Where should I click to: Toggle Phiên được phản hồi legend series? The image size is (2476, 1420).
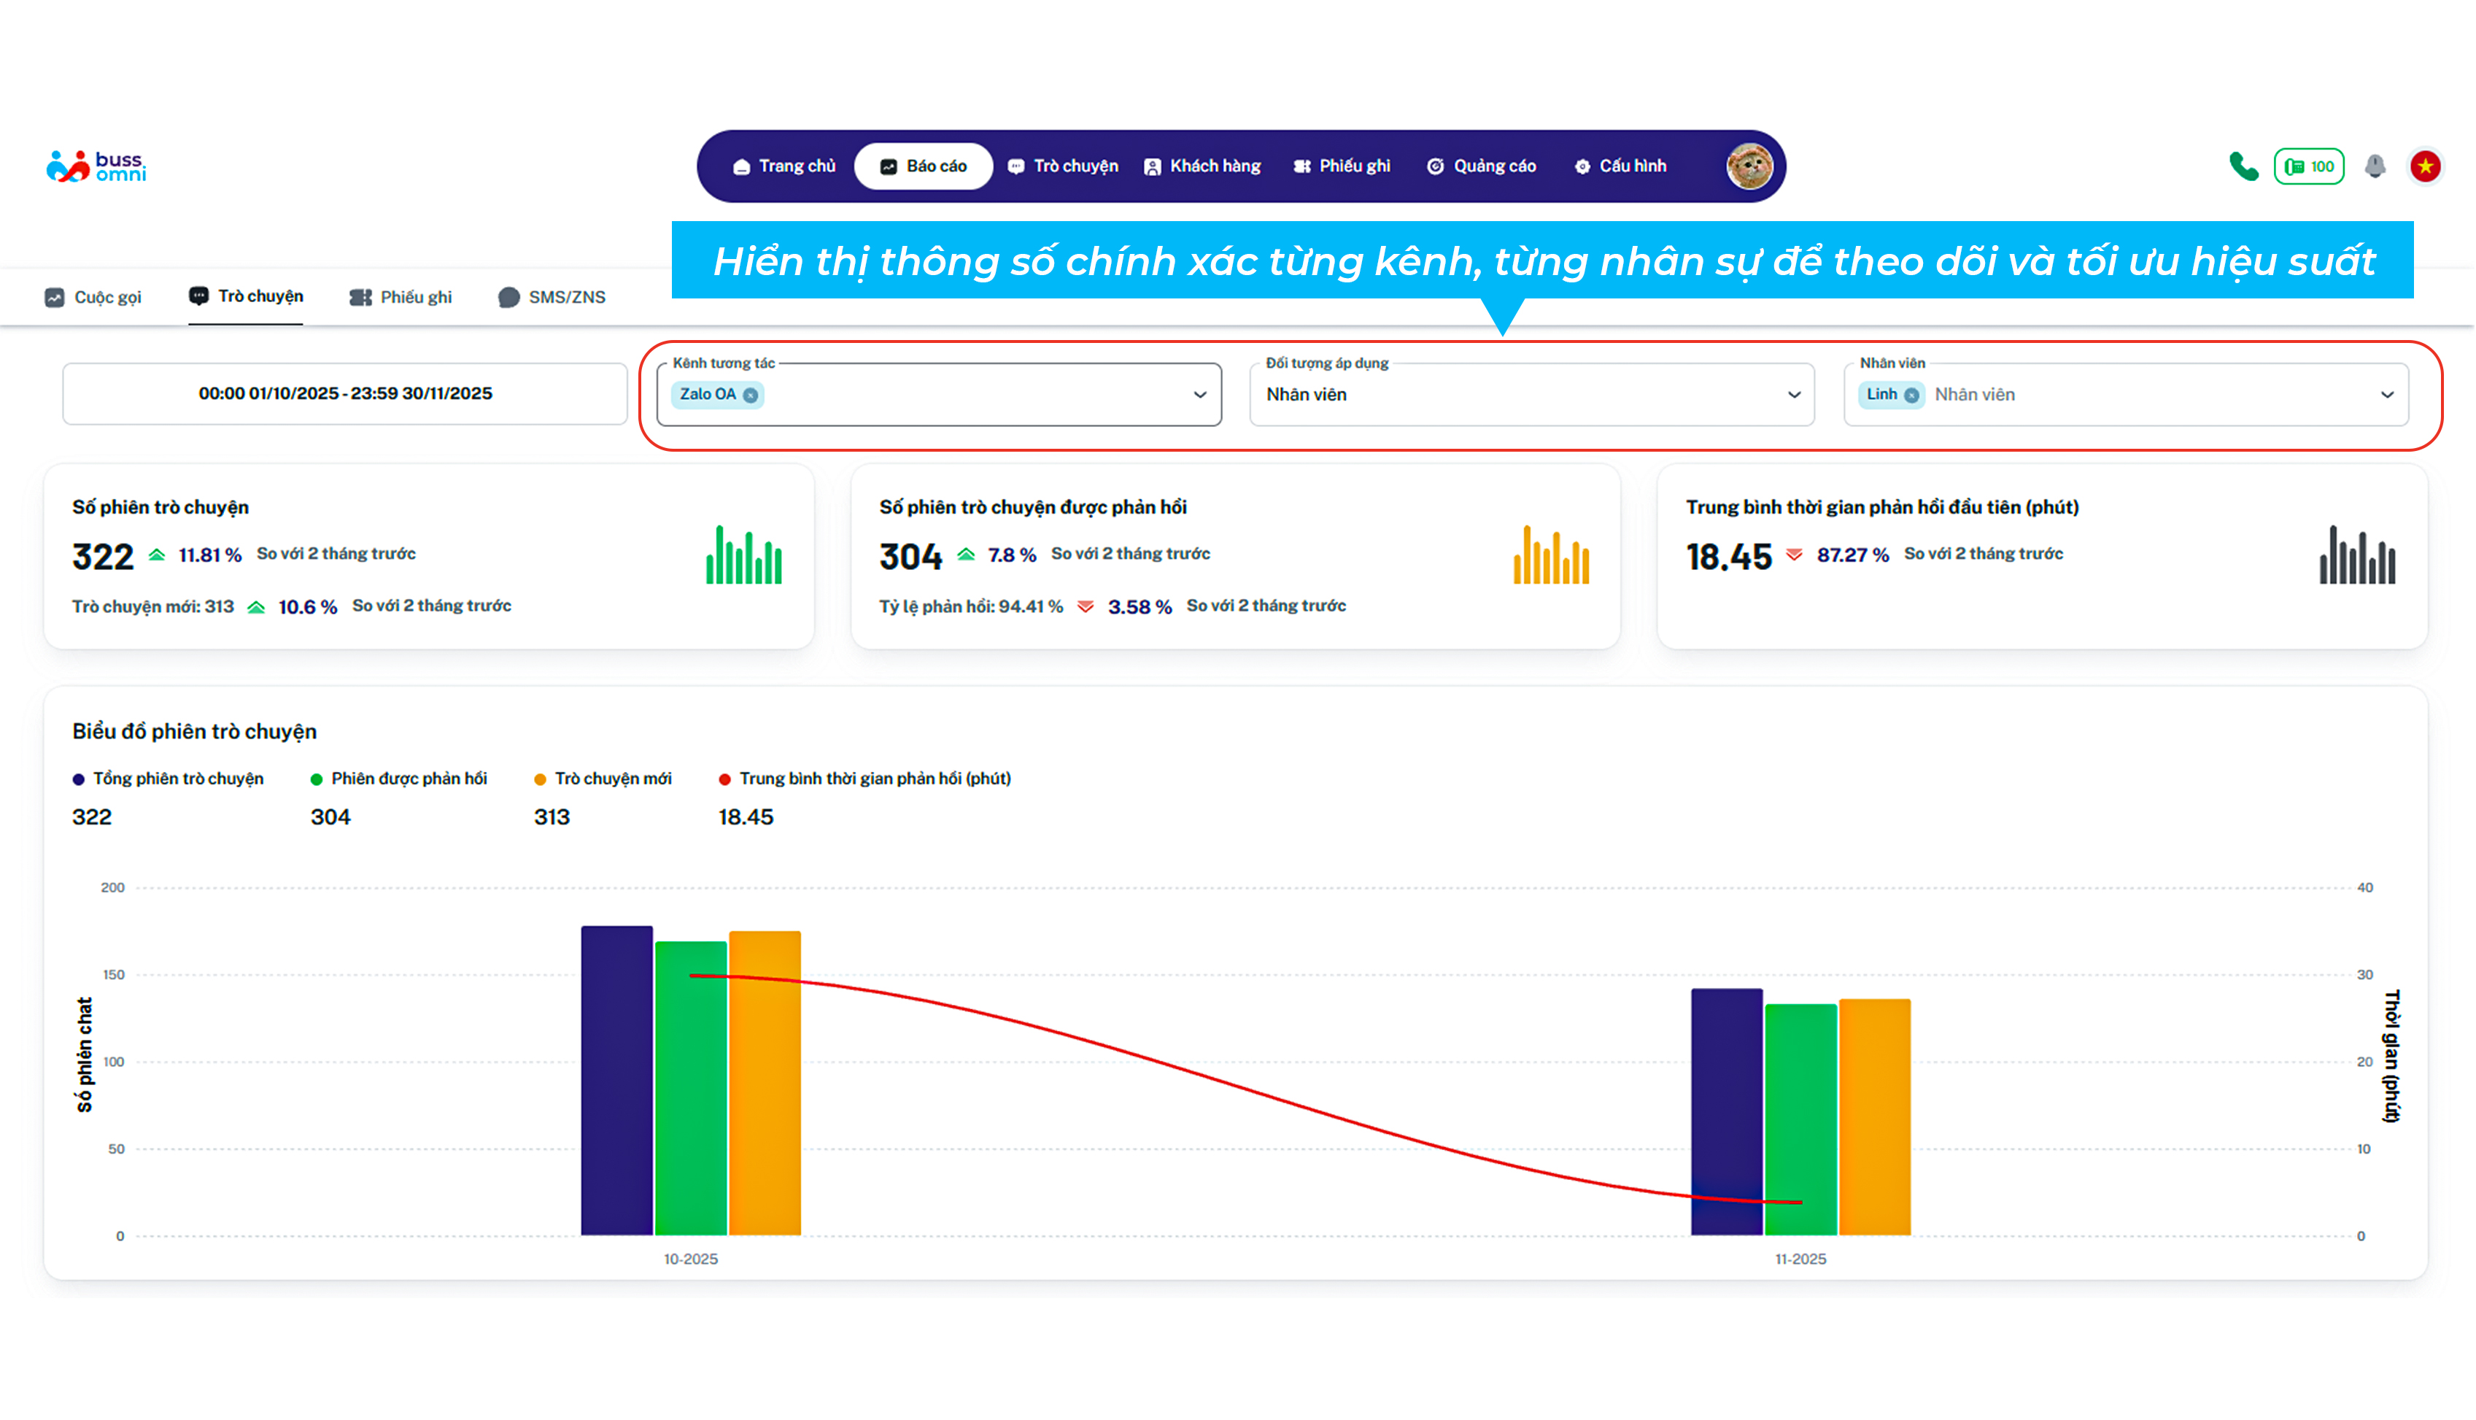(x=399, y=779)
